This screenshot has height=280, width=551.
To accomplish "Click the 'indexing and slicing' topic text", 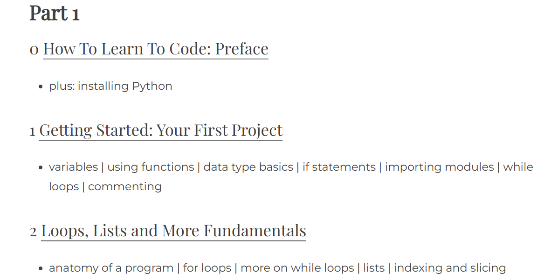I will [x=450, y=268].
